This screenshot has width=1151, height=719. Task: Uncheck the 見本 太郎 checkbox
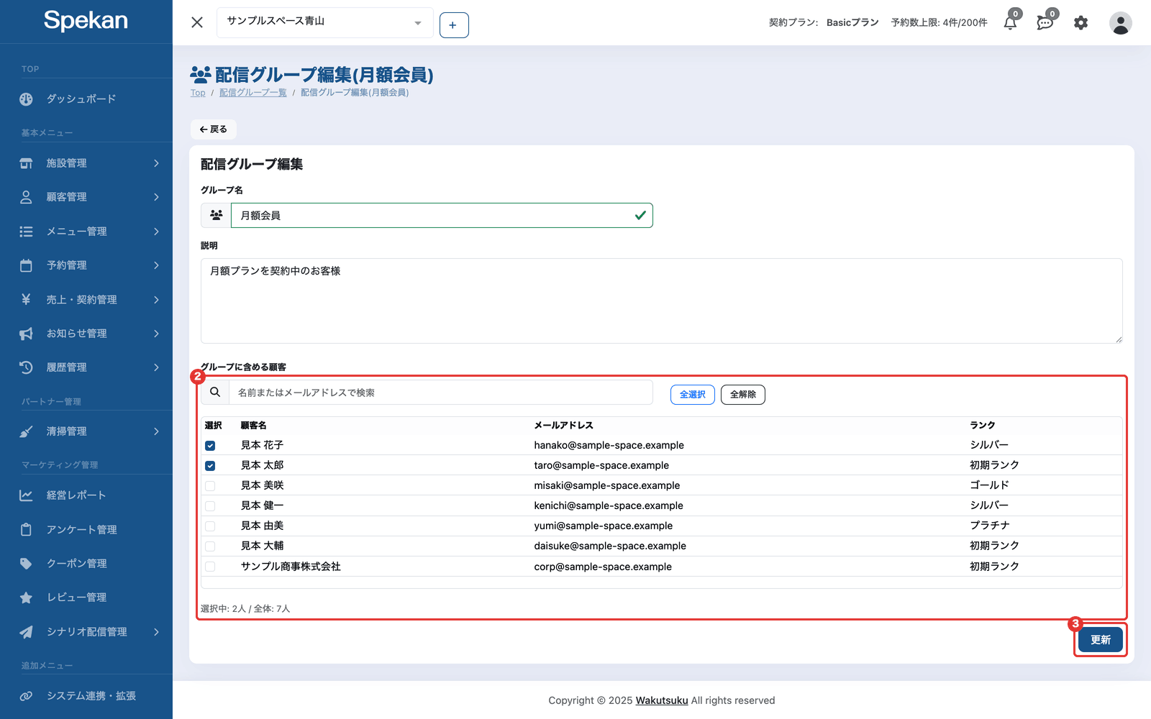point(210,466)
